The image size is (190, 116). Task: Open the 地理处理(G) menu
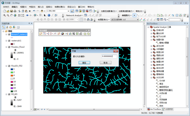click(x=60, y=7)
